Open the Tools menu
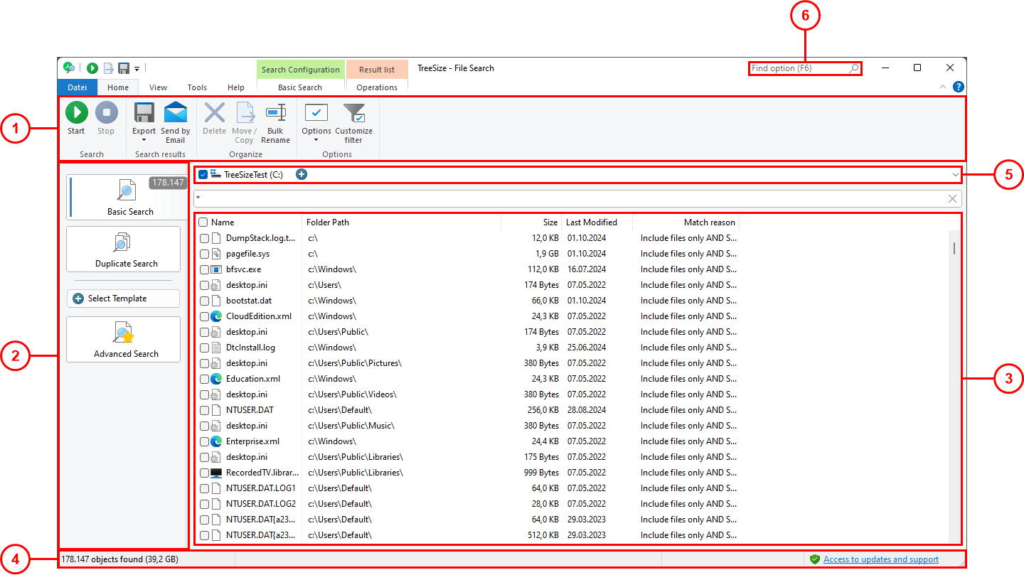The image size is (1024, 575). 197,87
